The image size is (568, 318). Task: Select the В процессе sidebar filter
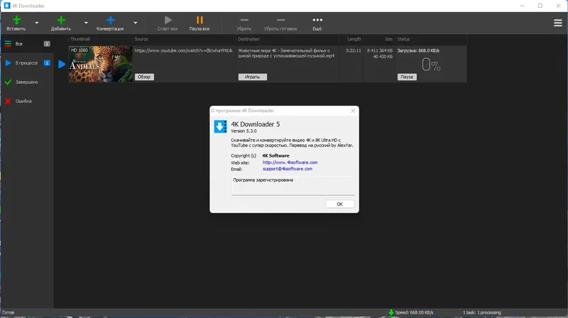click(x=26, y=63)
